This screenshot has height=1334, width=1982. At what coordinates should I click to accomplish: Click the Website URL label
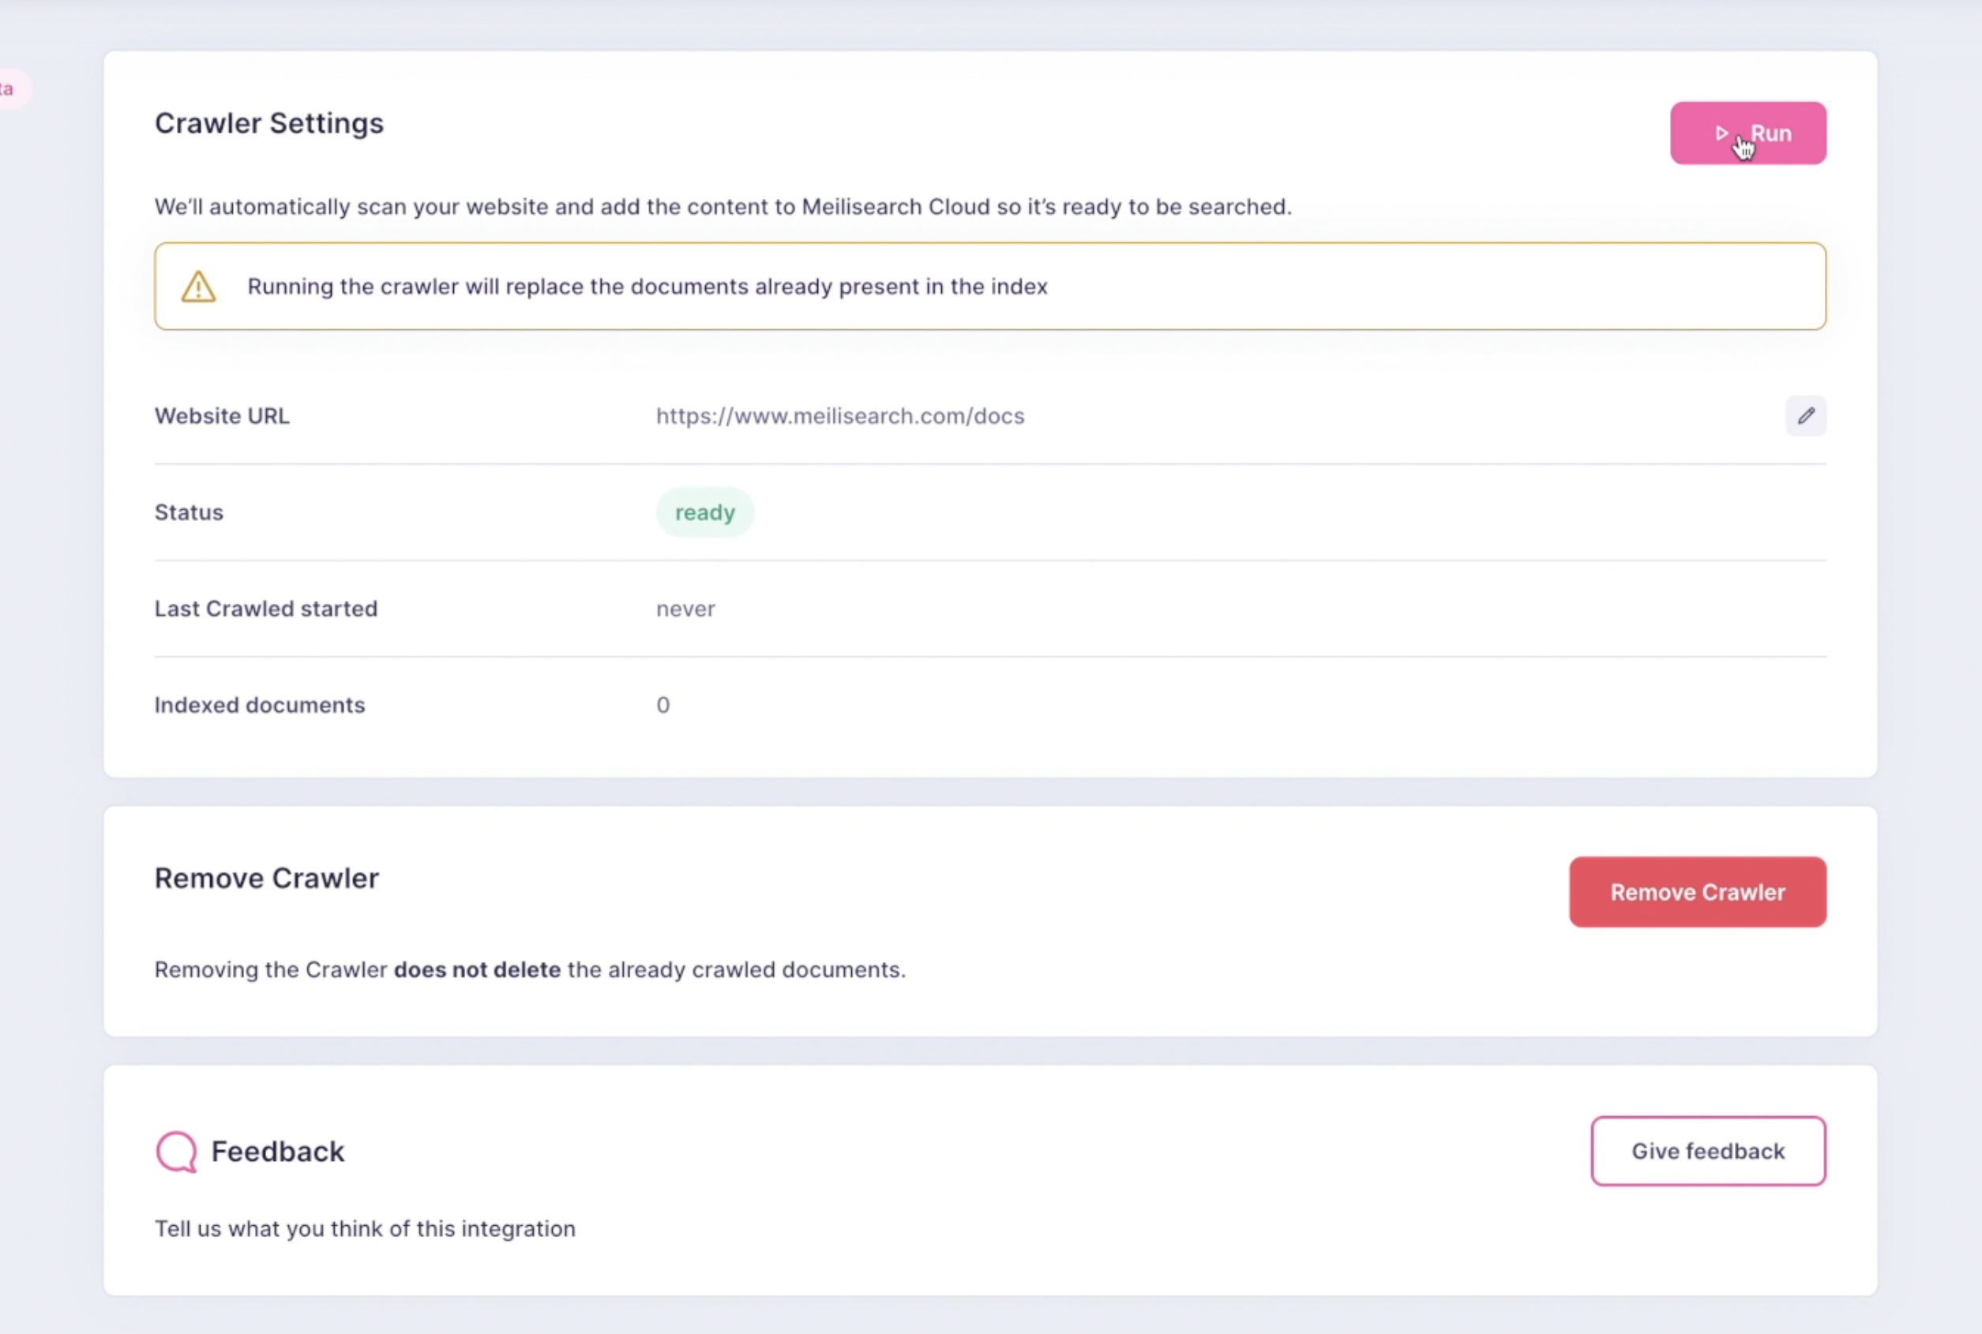[222, 416]
